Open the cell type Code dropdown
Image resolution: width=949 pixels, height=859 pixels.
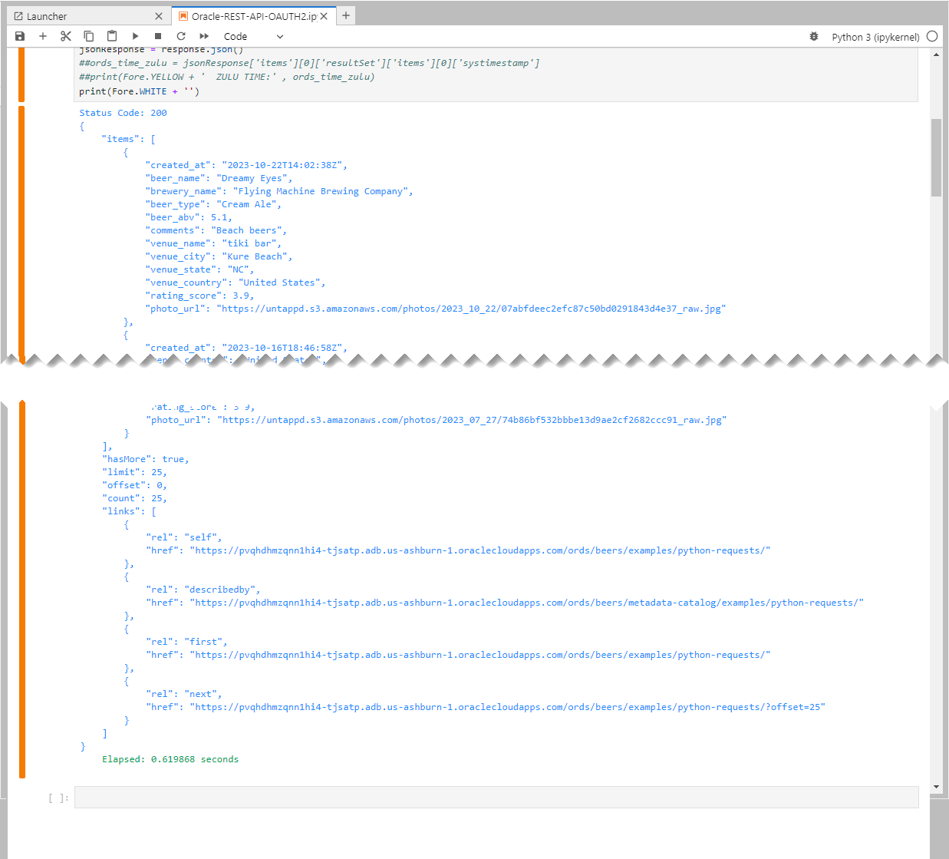pos(253,36)
